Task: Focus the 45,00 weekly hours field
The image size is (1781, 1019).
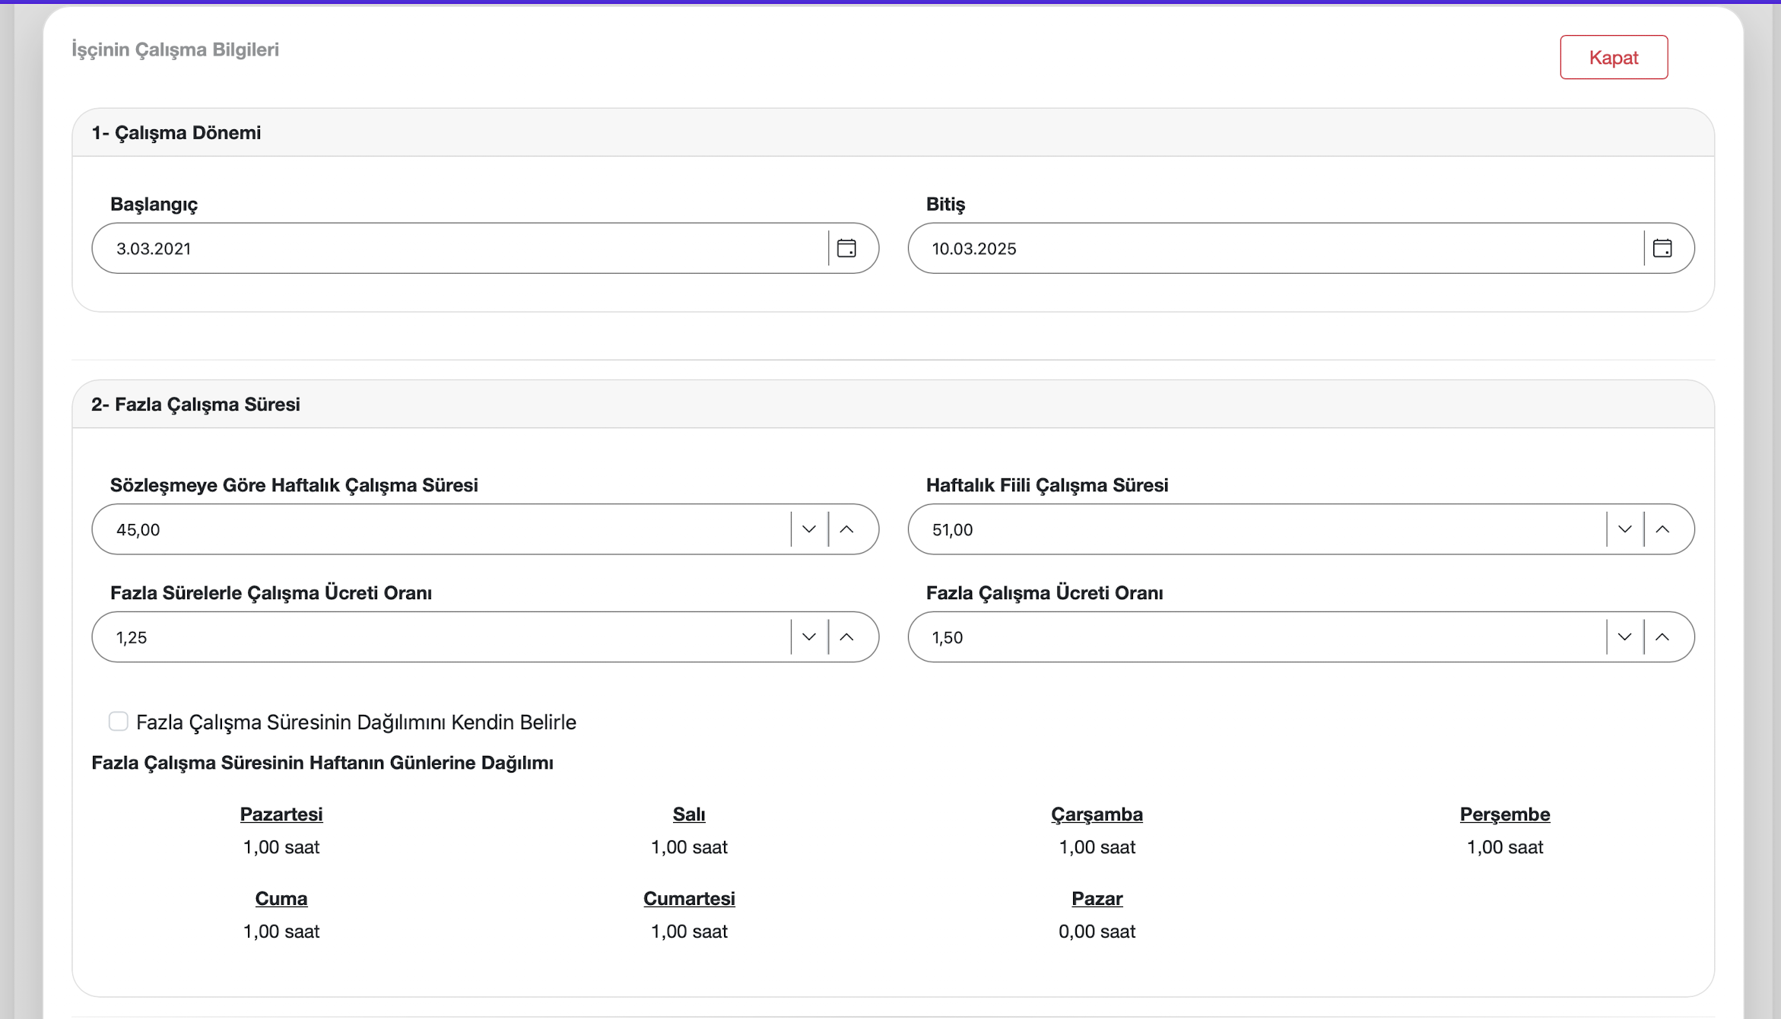Action: coord(441,529)
